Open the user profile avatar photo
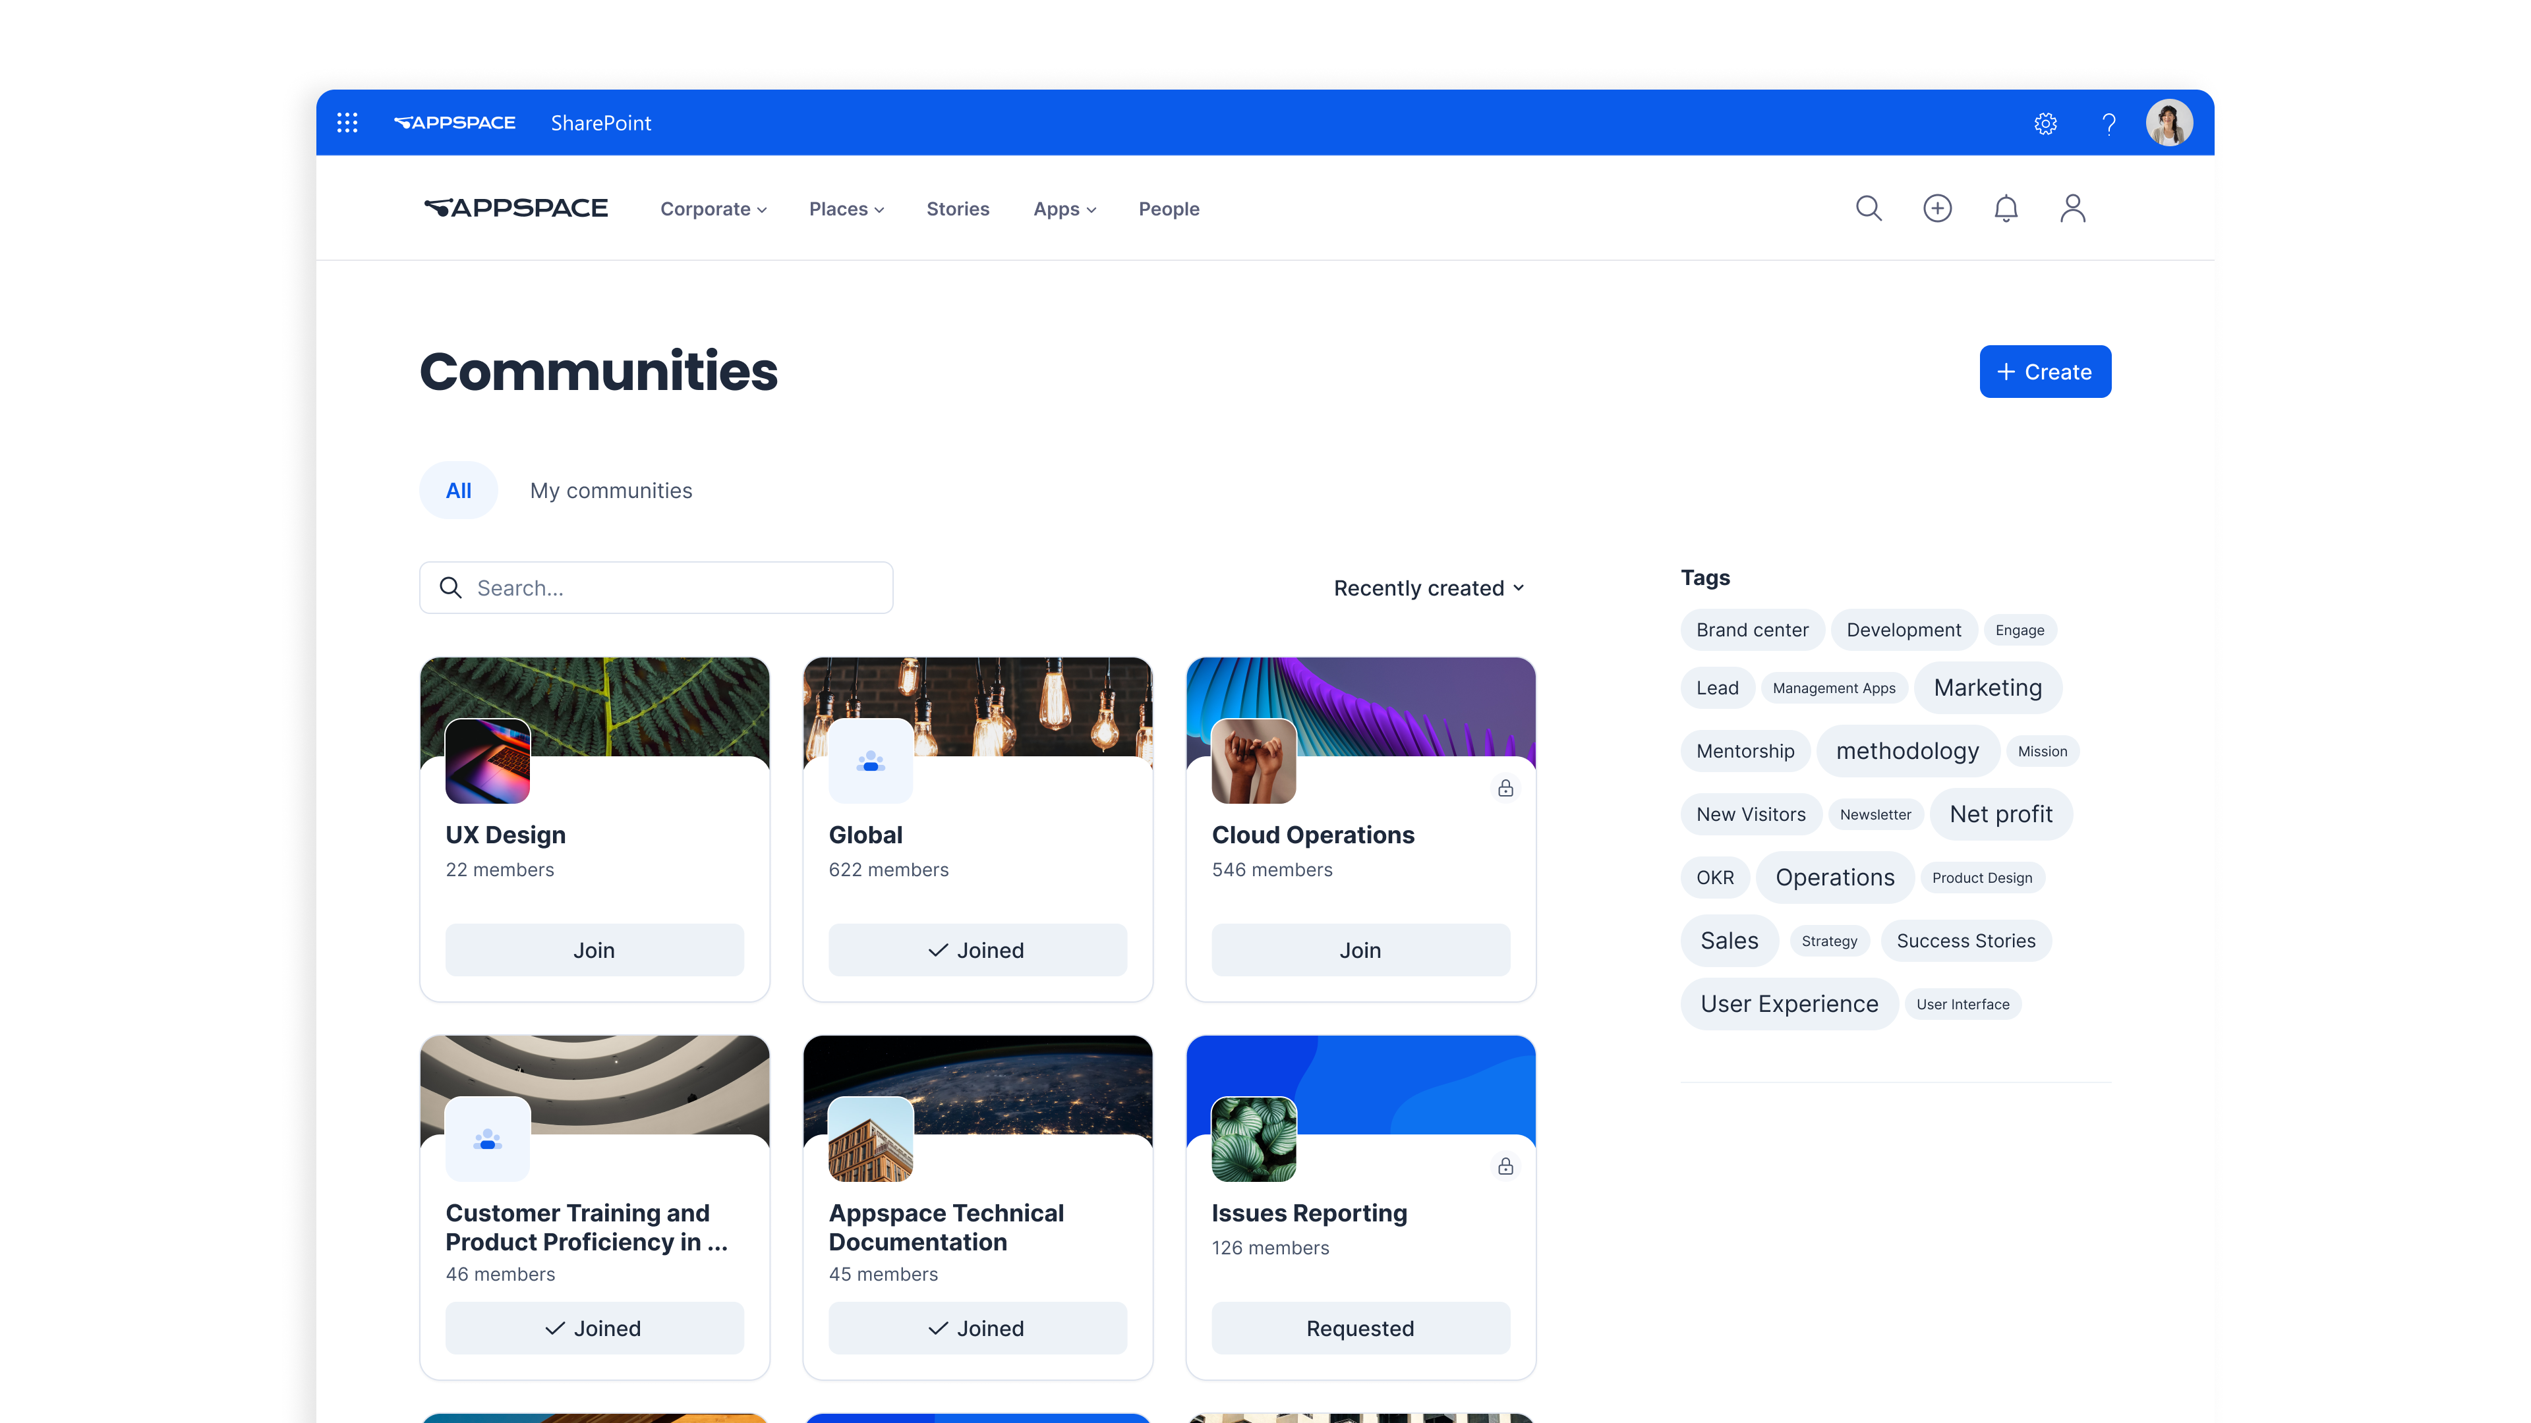 pyautogui.click(x=2169, y=123)
